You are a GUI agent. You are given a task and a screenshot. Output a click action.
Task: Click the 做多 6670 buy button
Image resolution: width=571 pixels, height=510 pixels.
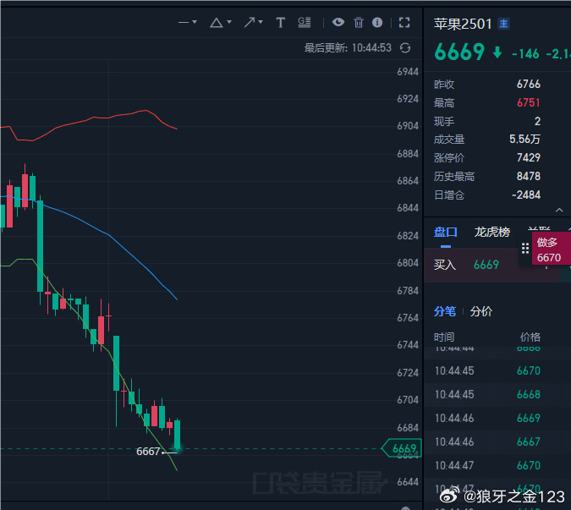click(552, 250)
